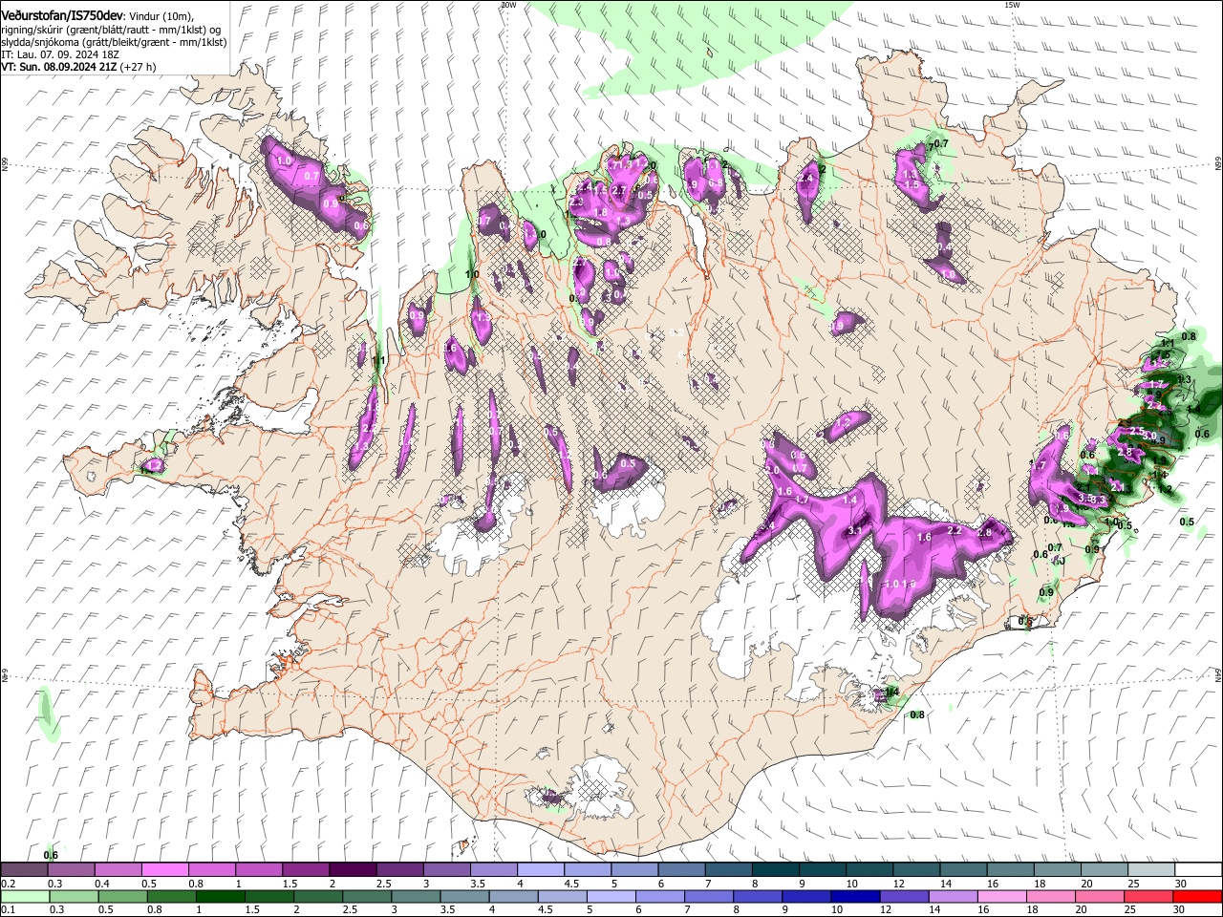Select the lower legend swatch between 7 and 8
Image resolution: width=1223 pixels, height=917 pixels.
709,896
